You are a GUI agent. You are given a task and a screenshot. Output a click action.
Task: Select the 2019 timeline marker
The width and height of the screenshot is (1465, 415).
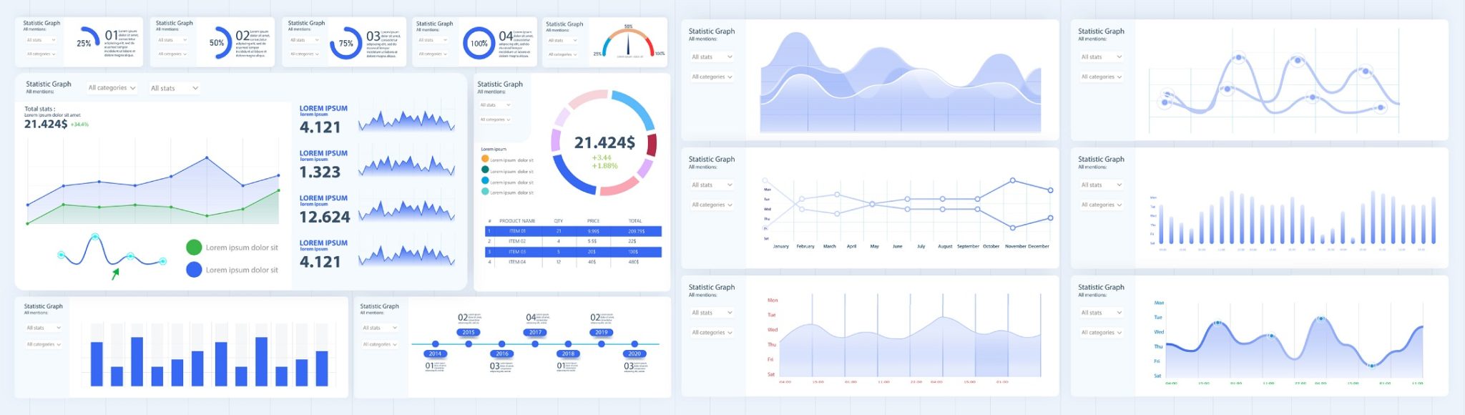(602, 332)
